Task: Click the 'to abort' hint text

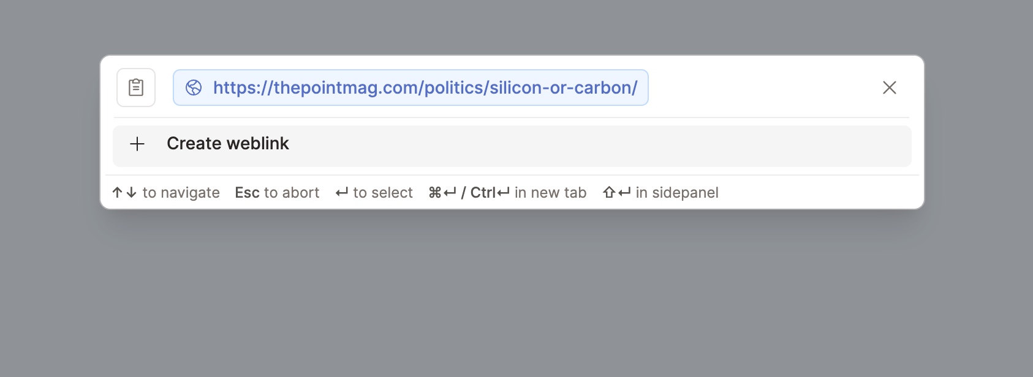Action: point(292,193)
